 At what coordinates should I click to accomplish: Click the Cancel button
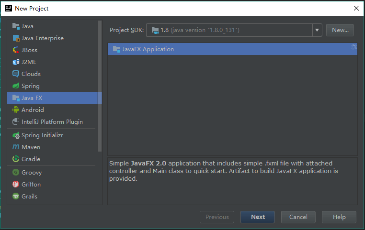click(298, 217)
